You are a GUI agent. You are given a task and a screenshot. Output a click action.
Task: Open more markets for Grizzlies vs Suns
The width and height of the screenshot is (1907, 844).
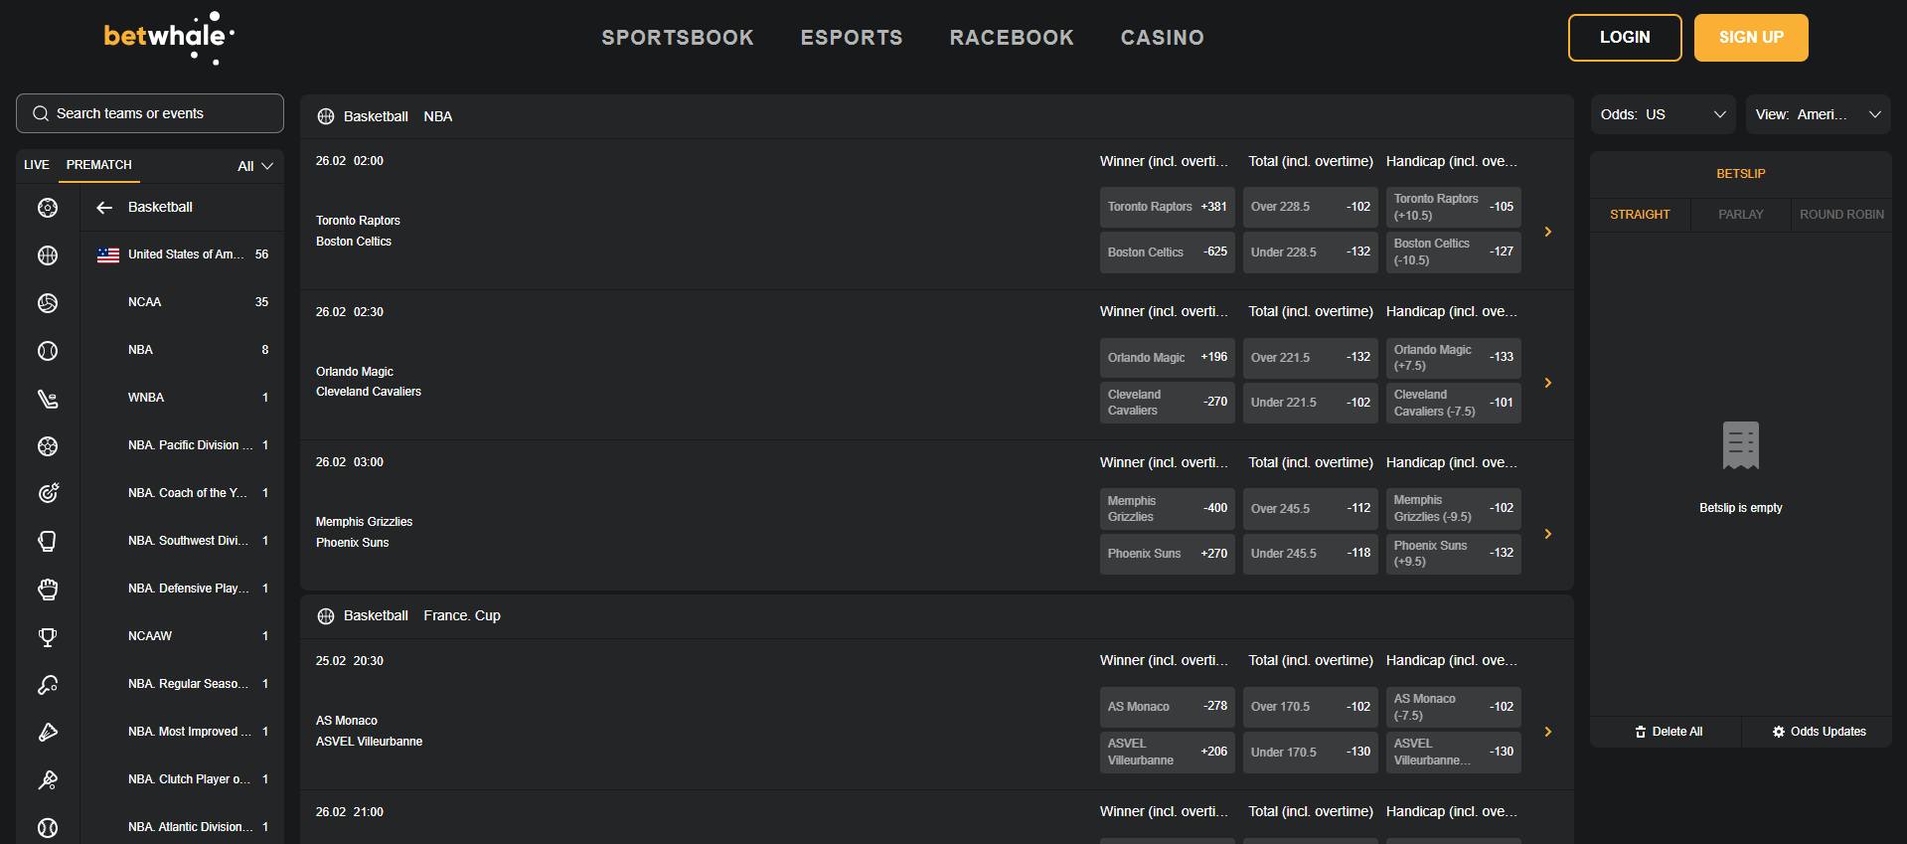[x=1548, y=534]
